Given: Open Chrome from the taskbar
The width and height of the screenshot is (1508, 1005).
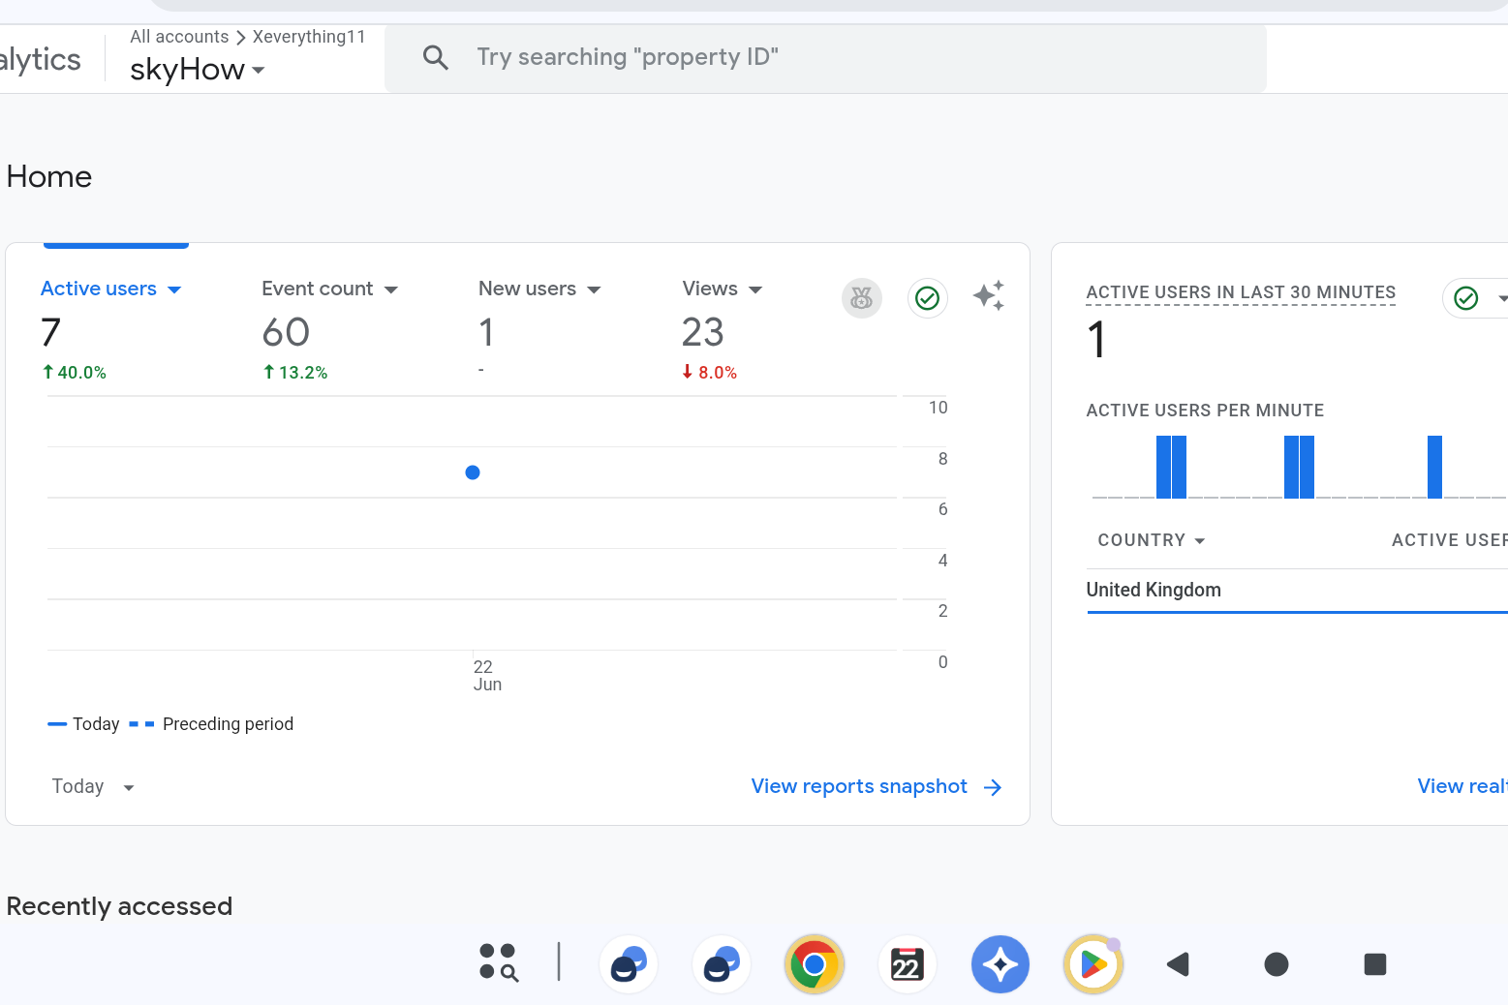Looking at the screenshot, I should click(814, 964).
